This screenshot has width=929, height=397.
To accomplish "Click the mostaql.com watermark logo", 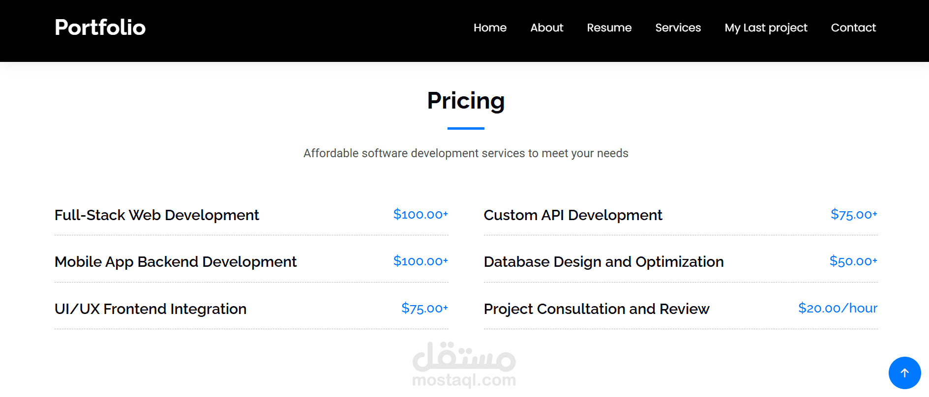I will point(464,365).
